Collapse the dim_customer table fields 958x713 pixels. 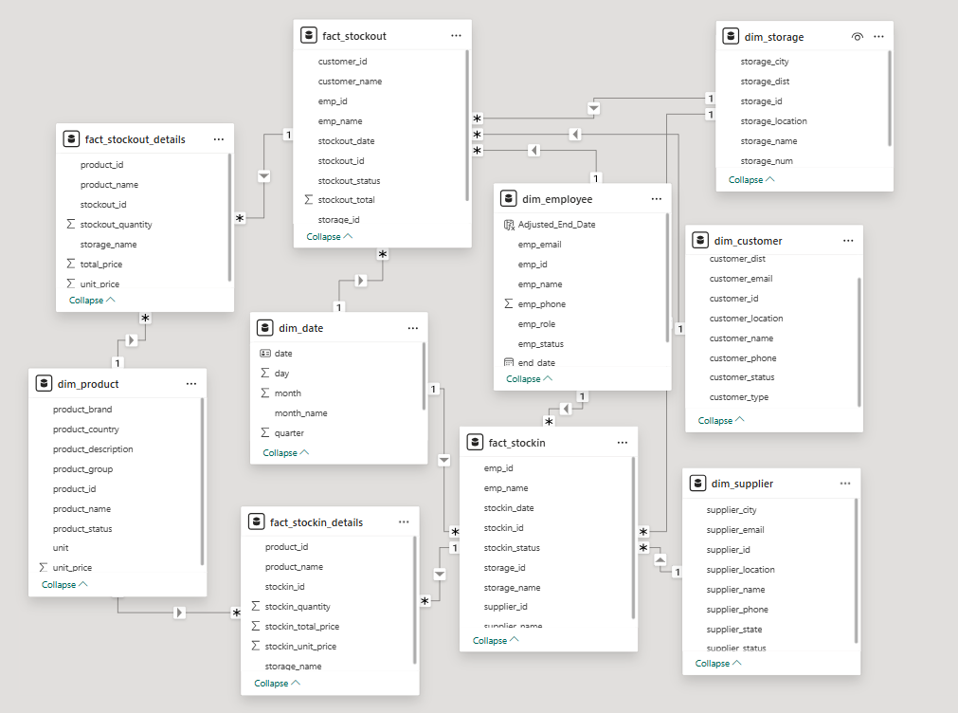point(721,421)
